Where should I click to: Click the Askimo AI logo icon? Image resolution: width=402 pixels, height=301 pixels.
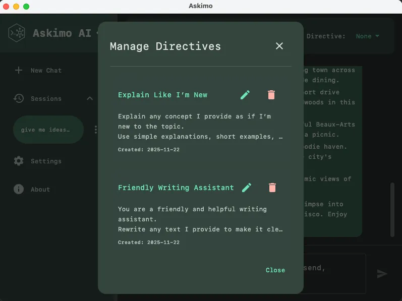pyautogui.click(x=17, y=33)
